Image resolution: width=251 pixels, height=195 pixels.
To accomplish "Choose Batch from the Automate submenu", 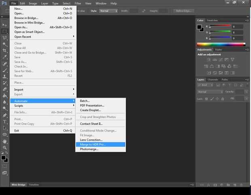I will tap(100, 101).
